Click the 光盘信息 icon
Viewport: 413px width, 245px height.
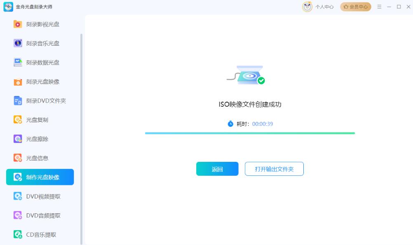click(18, 158)
